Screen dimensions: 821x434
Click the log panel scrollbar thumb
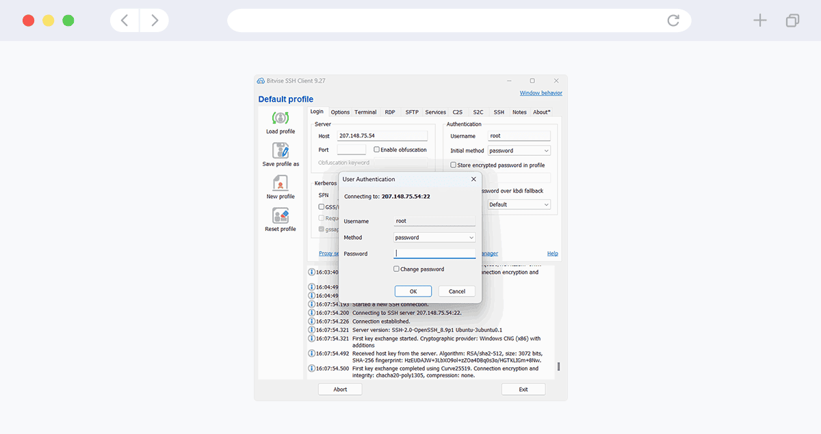point(558,367)
